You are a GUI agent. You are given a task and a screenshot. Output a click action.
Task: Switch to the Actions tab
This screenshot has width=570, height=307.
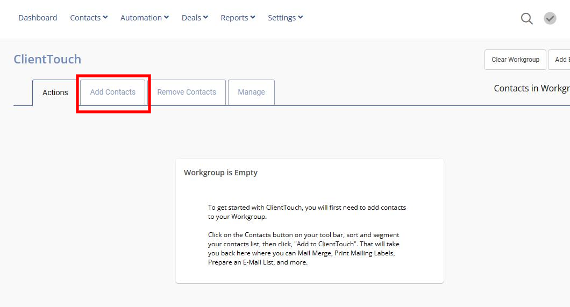tap(55, 92)
